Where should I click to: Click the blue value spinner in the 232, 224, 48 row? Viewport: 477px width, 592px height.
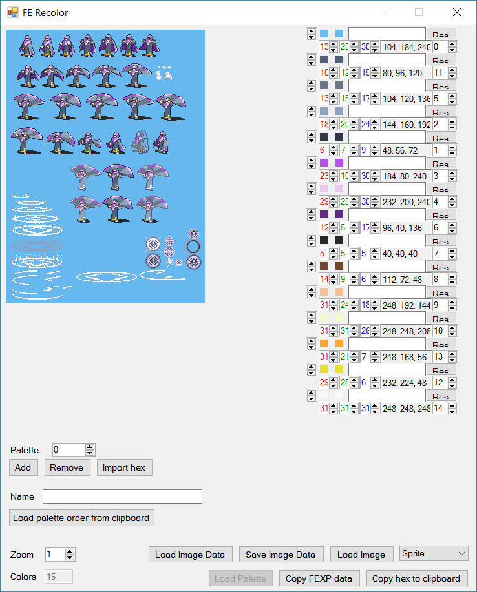pyautogui.click(x=375, y=382)
